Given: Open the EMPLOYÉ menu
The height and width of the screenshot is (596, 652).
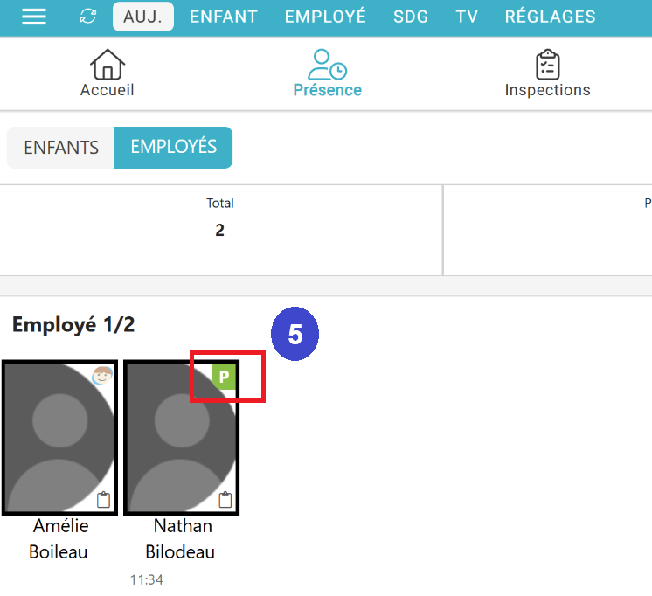Looking at the screenshot, I should pos(325,17).
